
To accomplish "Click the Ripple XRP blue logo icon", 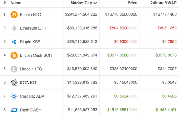I will coord(14,42).
